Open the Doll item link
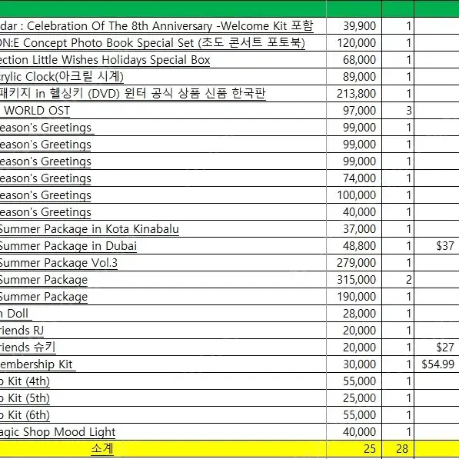 16,314
